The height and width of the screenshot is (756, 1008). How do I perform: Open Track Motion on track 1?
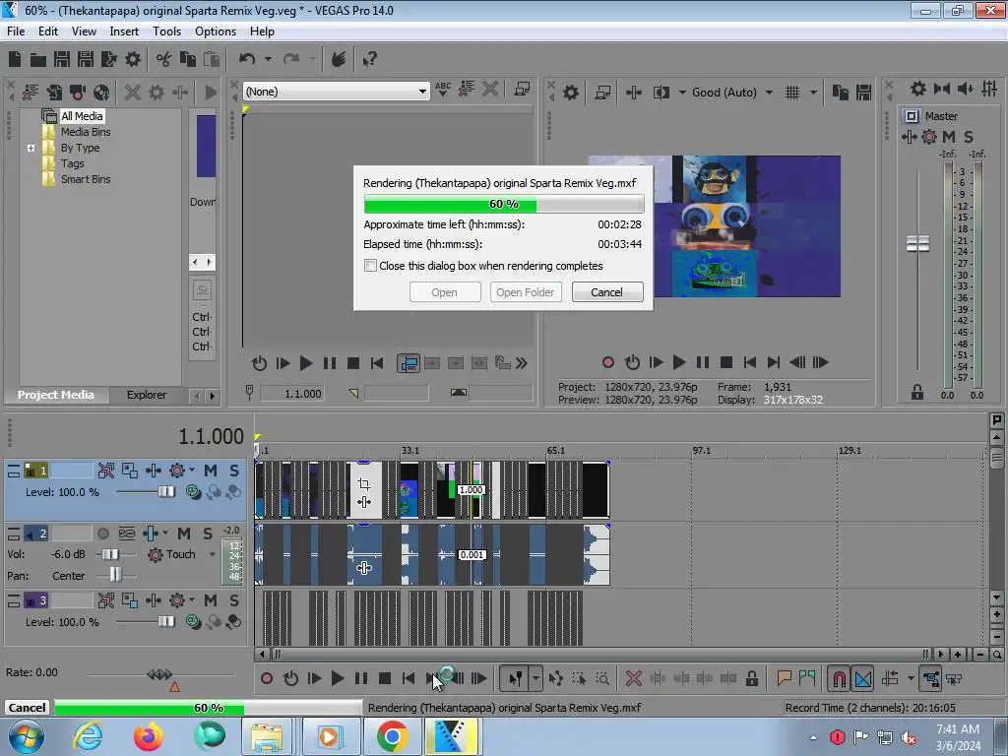[x=130, y=471]
